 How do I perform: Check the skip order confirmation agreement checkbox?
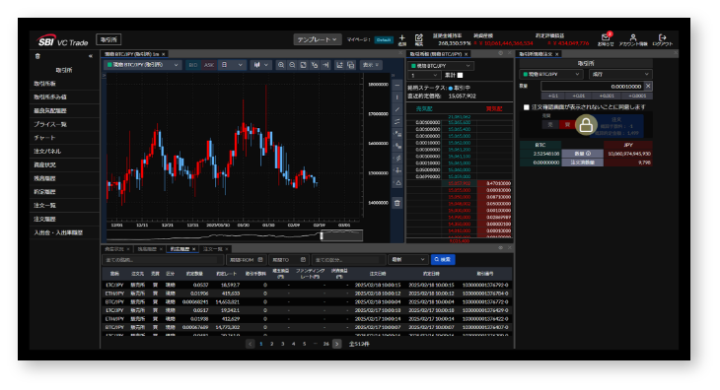pos(527,107)
